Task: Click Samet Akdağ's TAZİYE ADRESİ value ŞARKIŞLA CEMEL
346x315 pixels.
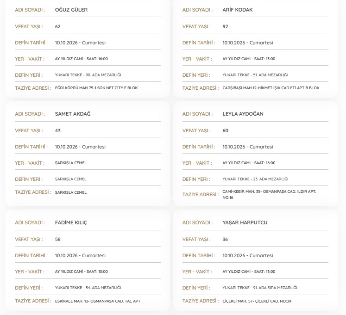Action: click(71, 192)
